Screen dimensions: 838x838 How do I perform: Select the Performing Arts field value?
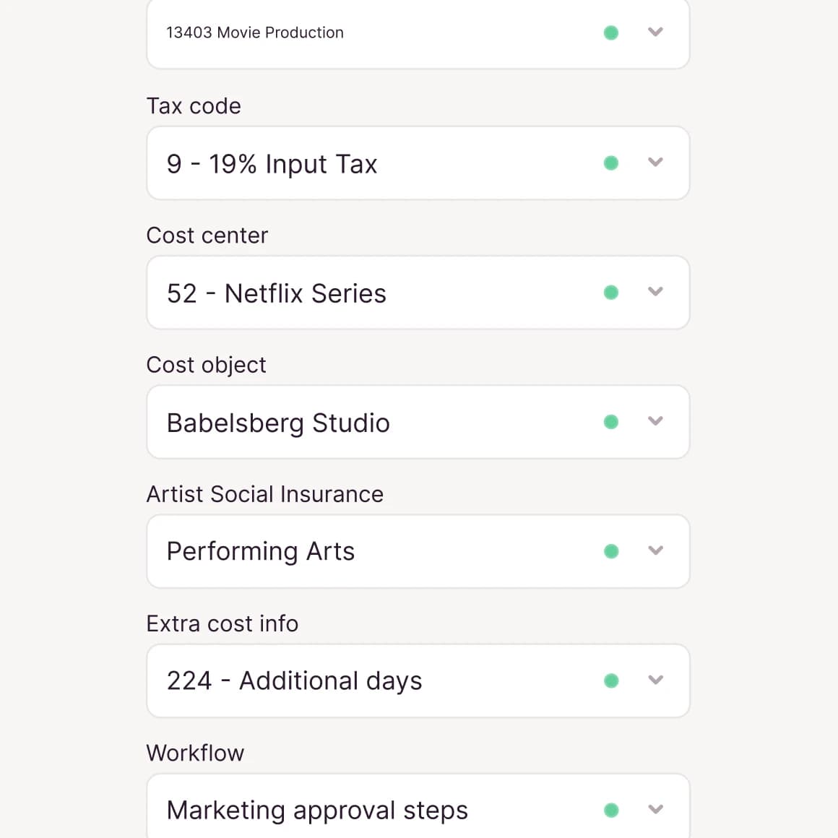pos(260,551)
